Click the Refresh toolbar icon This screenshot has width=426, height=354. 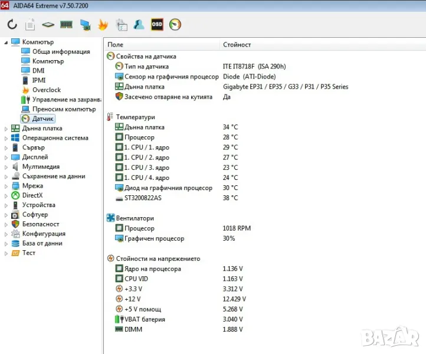(x=12, y=25)
